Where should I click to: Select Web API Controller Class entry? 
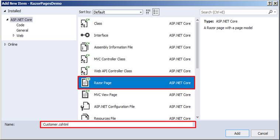(x=113, y=71)
